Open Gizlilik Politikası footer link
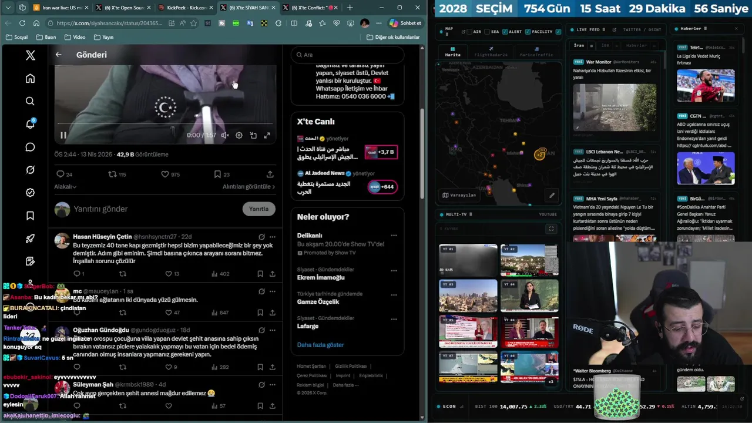This screenshot has height=423, width=752. coord(351,366)
